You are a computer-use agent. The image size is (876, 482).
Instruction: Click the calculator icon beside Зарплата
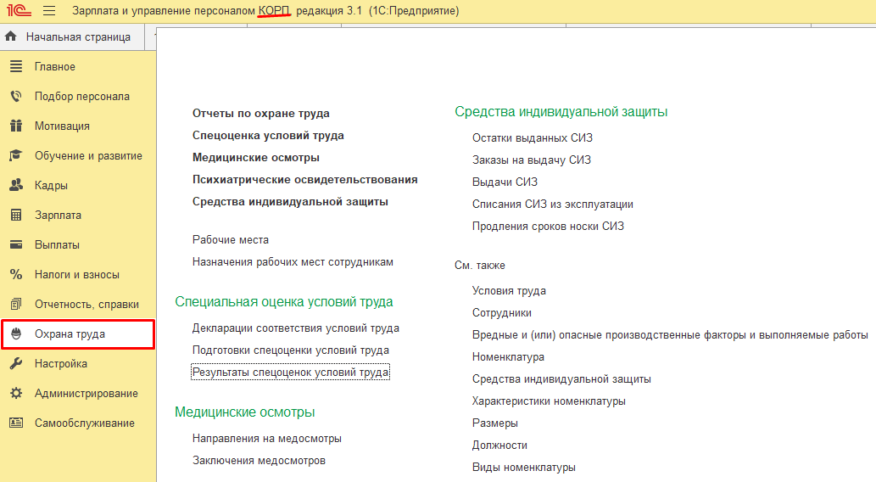[15, 216]
